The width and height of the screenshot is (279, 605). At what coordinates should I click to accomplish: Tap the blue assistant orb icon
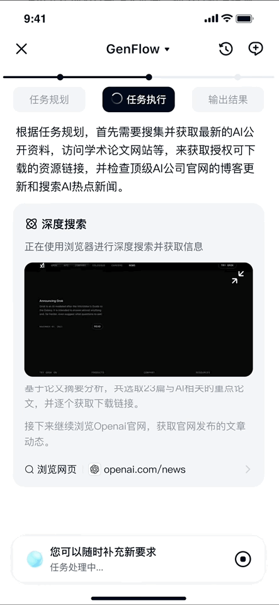(x=35, y=559)
